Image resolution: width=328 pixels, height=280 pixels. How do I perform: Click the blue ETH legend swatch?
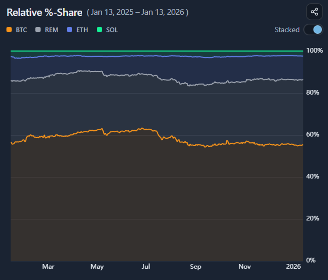[x=69, y=30]
